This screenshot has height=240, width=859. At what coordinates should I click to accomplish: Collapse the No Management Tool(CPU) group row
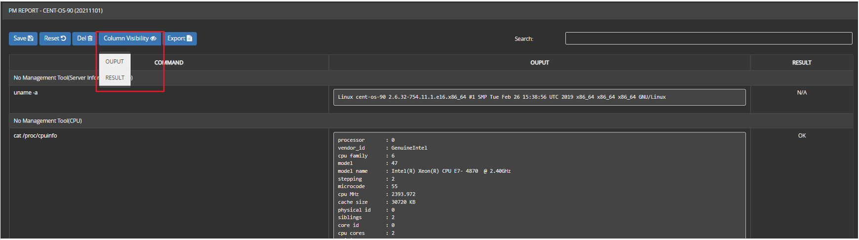click(x=48, y=121)
